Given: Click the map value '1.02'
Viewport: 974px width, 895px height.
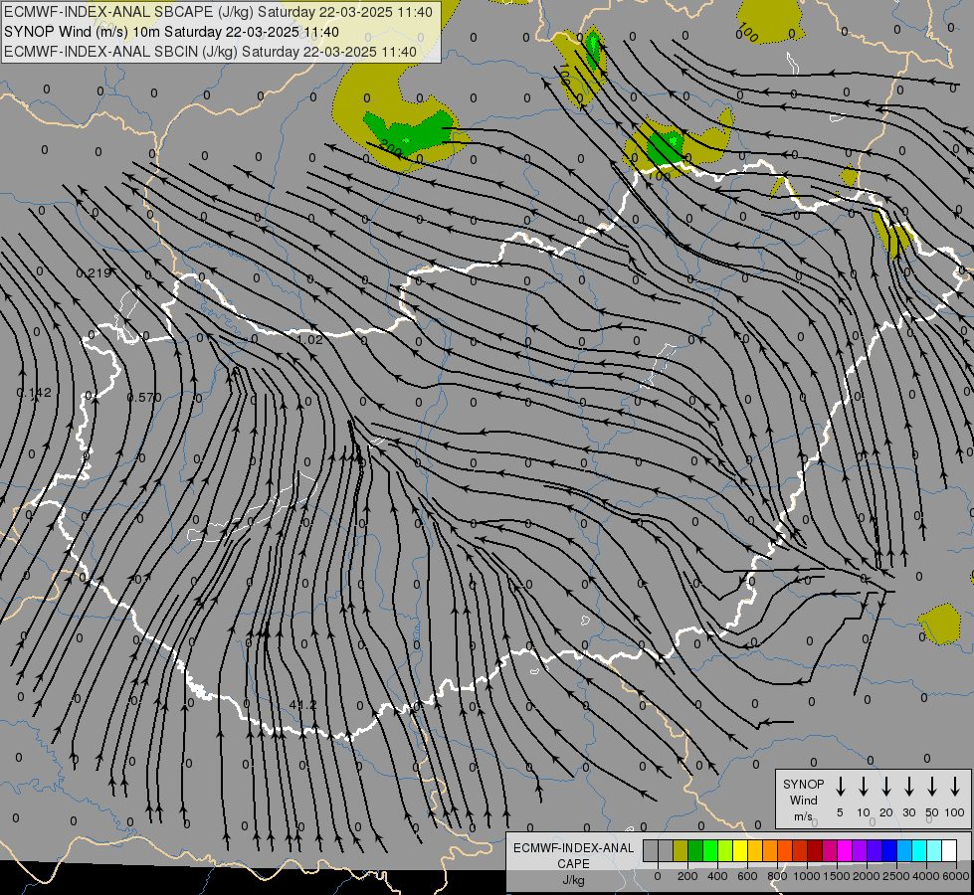Looking at the screenshot, I should click(x=310, y=339).
